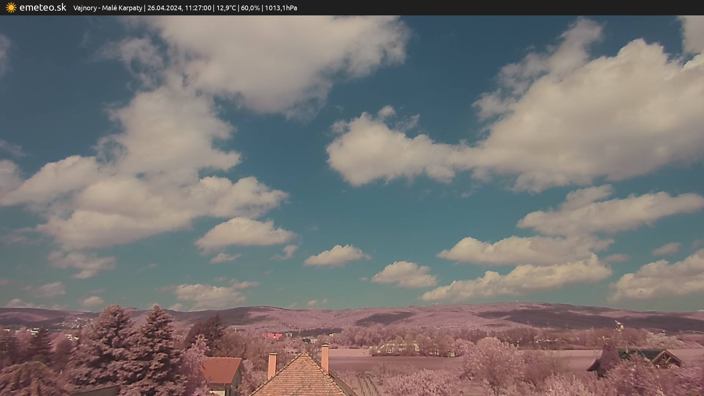Click the peak of the central tiled roof
This screenshot has height=396, width=704.
coord(304,353)
